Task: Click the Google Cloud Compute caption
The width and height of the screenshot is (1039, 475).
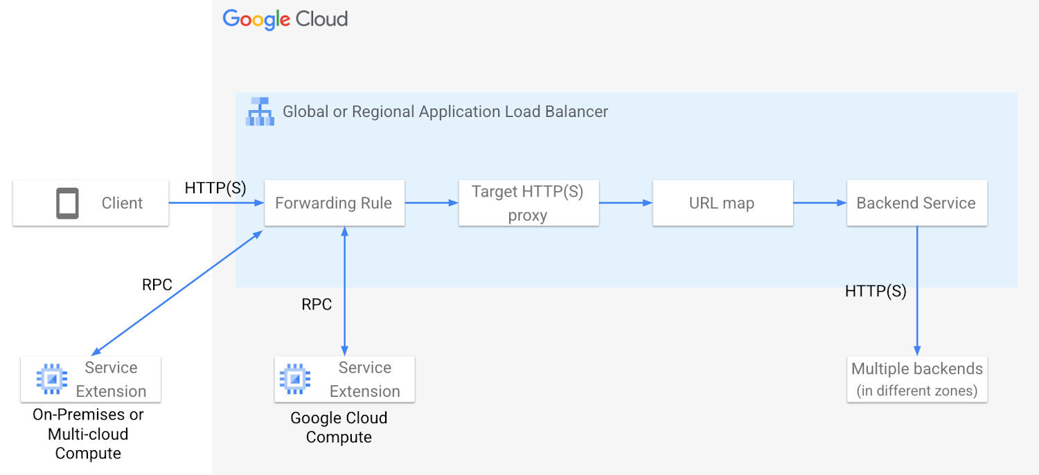Action: coord(339,428)
